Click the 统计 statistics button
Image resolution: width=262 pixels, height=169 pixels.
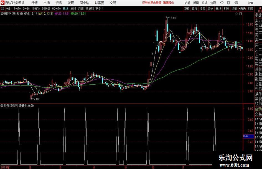click(x=210, y=9)
